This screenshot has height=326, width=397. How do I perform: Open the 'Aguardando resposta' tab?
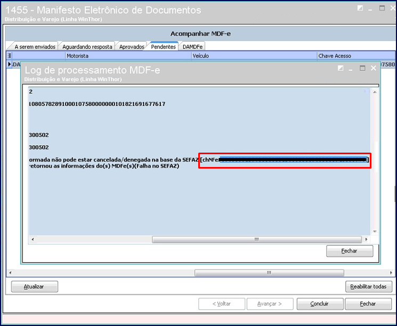[x=87, y=47]
